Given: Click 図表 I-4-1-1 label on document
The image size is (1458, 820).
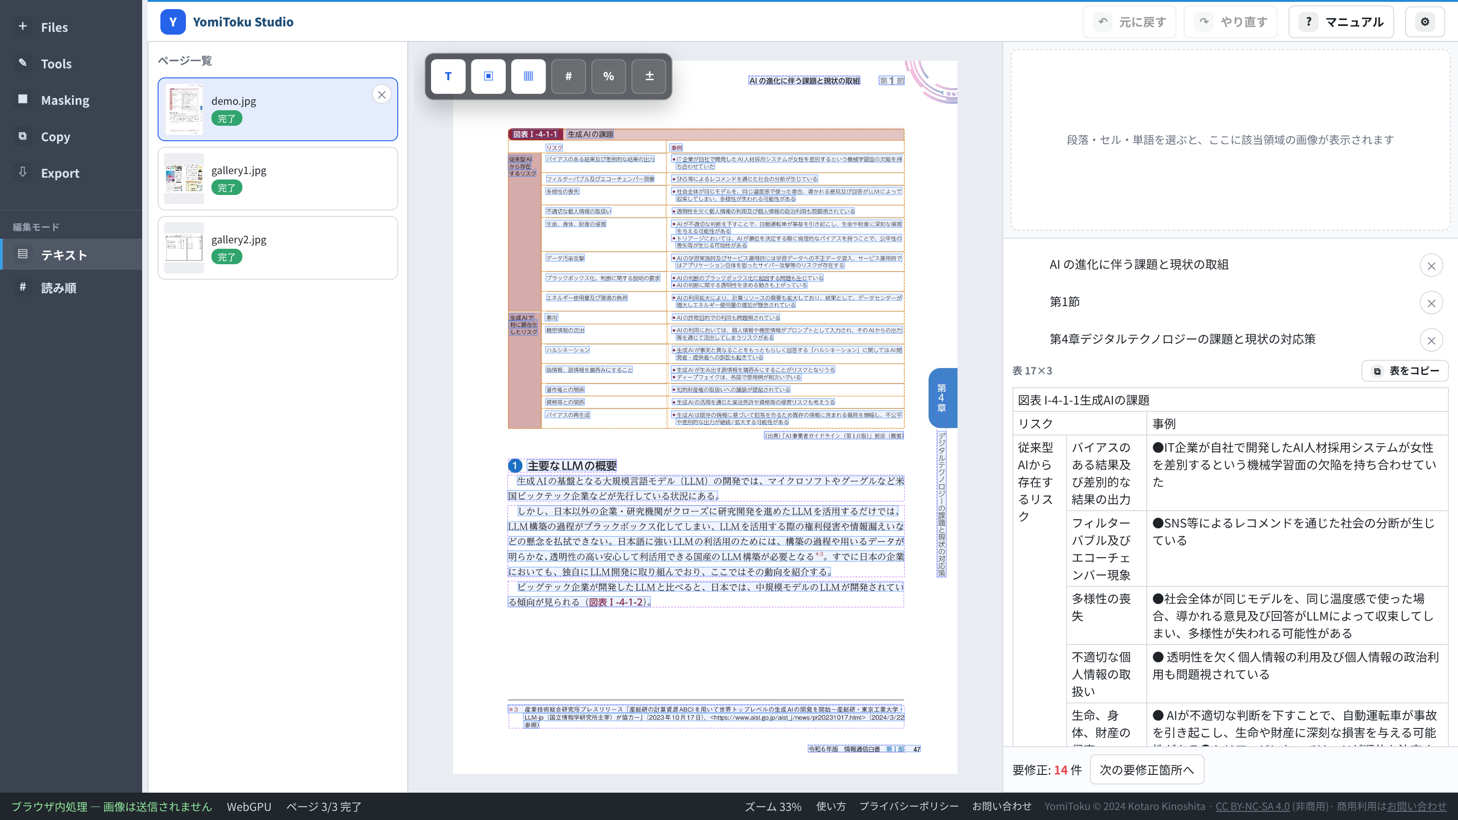Looking at the screenshot, I should 535,134.
